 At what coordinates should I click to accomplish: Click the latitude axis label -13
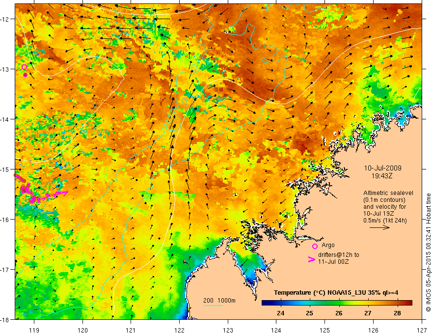[x=5, y=69]
